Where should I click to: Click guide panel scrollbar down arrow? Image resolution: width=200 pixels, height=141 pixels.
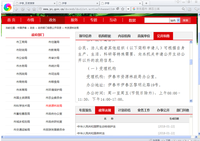click(x=191, y=101)
